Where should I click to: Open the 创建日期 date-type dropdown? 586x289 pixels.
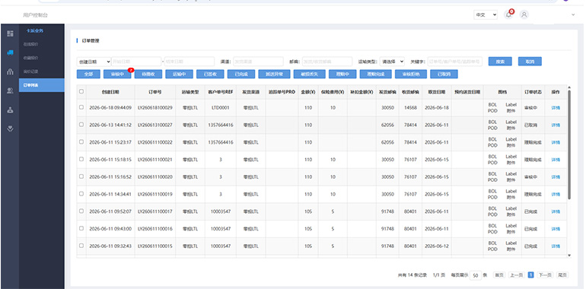pos(94,62)
